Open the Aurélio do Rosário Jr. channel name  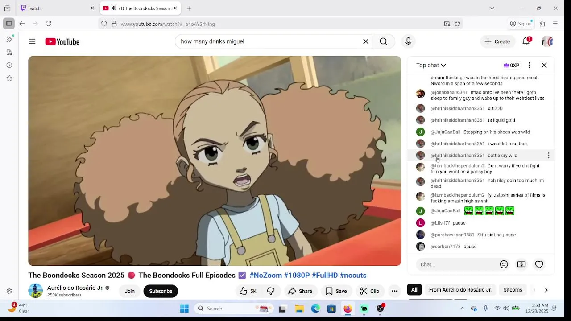point(75,288)
